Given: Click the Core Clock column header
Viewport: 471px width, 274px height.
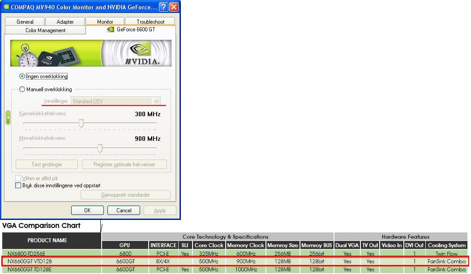Looking at the screenshot, I should [x=209, y=245].
